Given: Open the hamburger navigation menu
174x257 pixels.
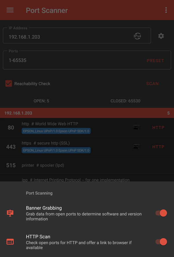Looking at the screenshot, I should tap(10, 10).
